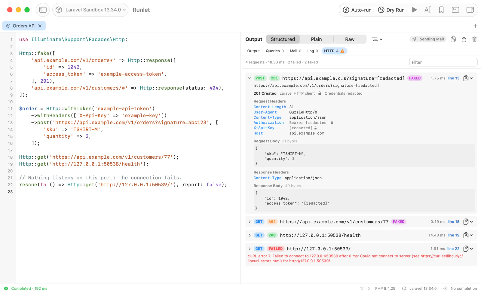
Task: Close the Orders API tab
Action: [40, 26]
